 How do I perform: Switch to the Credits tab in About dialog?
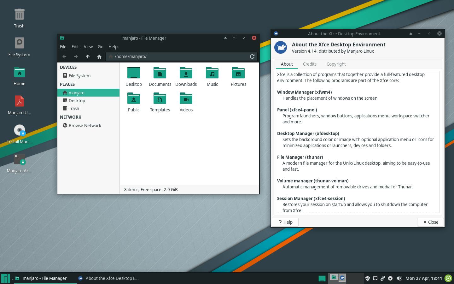click(310, 64)
